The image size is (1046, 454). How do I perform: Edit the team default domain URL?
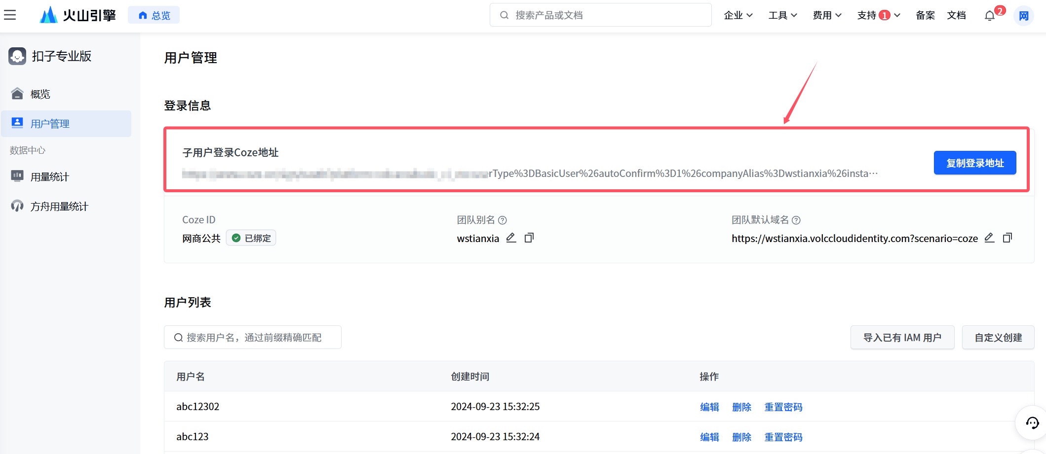pyautogui.click(x=989, y=238)
